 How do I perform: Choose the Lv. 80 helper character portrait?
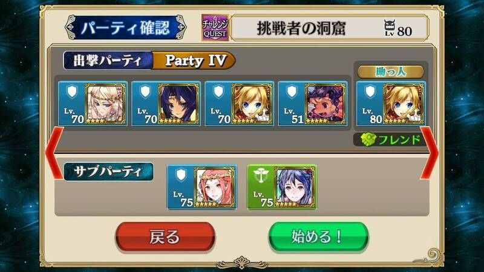click(404, 103)
